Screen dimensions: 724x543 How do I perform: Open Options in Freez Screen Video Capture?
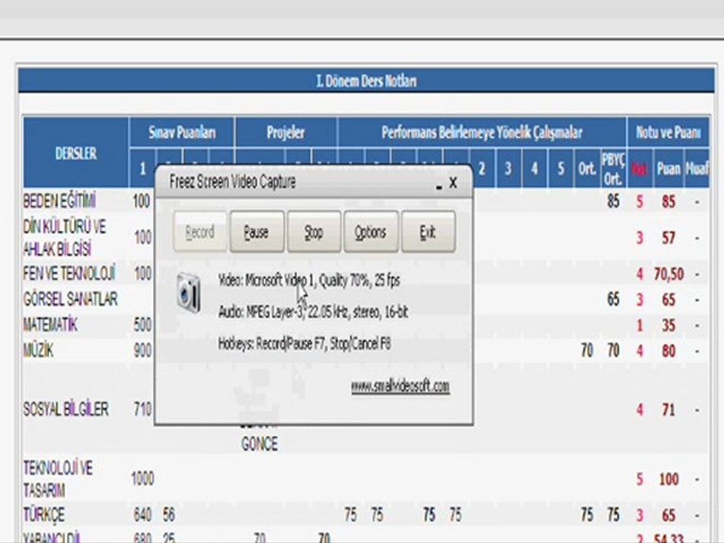[x=371, y=232]
